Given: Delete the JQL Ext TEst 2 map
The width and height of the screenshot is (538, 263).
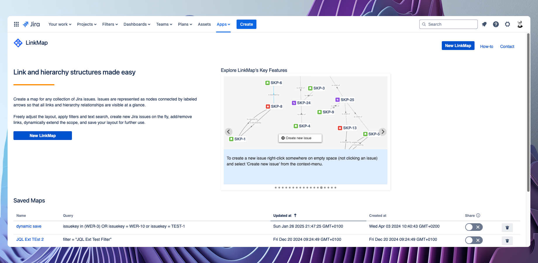Looking at the screenshot, I should [507, 240].
